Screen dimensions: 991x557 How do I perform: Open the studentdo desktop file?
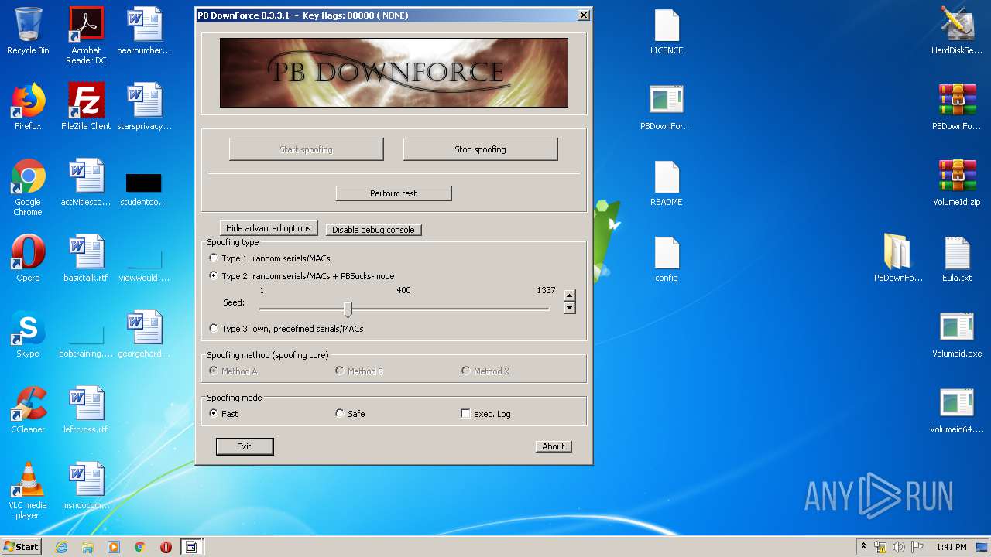[144, 186]
